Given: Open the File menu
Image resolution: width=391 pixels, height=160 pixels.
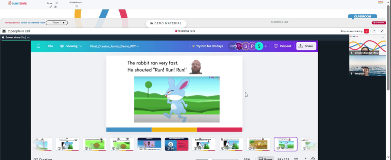Looking at the screenshot, I should (x=50, y=46).
